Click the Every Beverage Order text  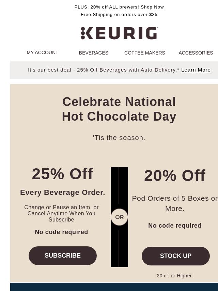click(x=63, y=193)
